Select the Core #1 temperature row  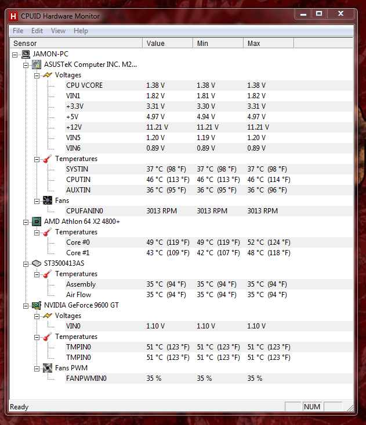click(209, 253)
